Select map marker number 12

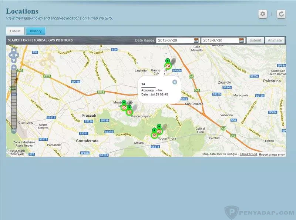159,131
